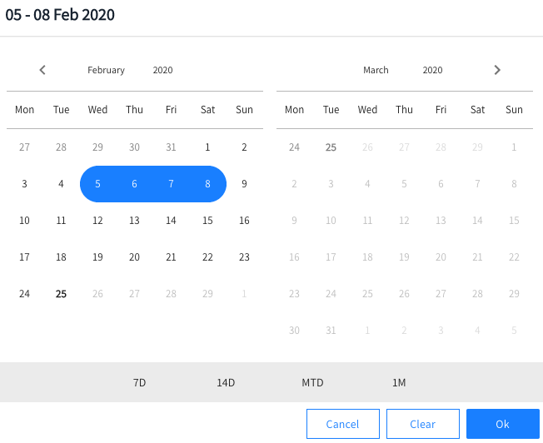The image size is (543, 443).
Task: Pick February 25 shown in bold
Action: (x=61, y=294)
